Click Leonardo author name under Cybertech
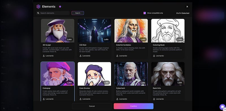 tap(123, 99)
